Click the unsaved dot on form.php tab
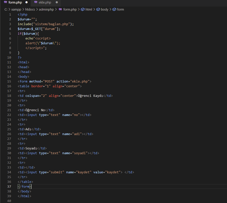 tap(26, 2)
